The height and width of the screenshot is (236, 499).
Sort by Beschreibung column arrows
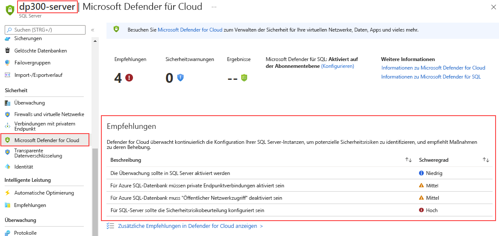[x=409, y=160]
